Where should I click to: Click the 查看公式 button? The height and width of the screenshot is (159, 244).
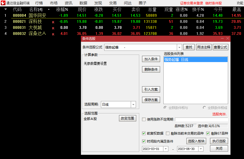tap(220, 47)
